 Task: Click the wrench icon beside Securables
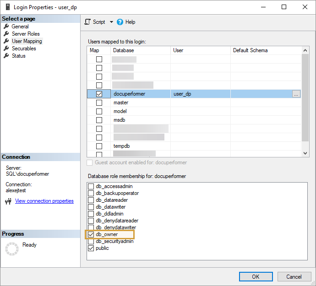[x=6, y=49]
